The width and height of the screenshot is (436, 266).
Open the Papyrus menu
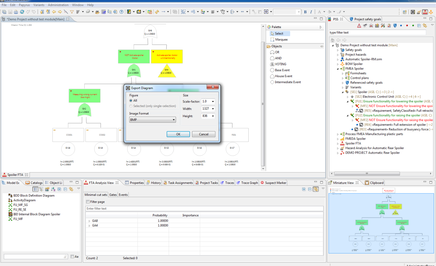click(24, 5)
